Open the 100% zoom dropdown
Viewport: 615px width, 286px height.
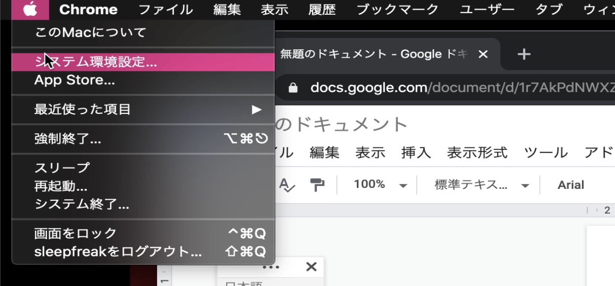pos(380,185)
